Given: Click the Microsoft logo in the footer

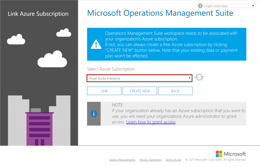Looking at the screenshot, I should (x=231, y=154).
